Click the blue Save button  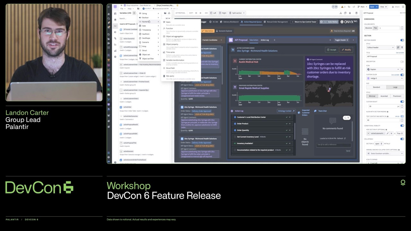(x=372, y=7)
